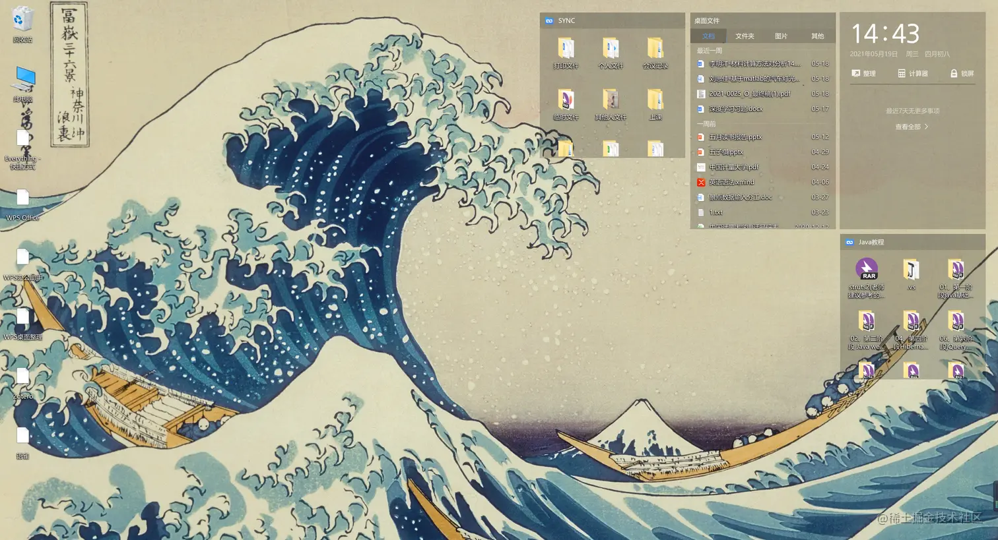Click the 14:43 clock display
The height and width of the screenshot is (540, 998).
(x=884, y=34)
